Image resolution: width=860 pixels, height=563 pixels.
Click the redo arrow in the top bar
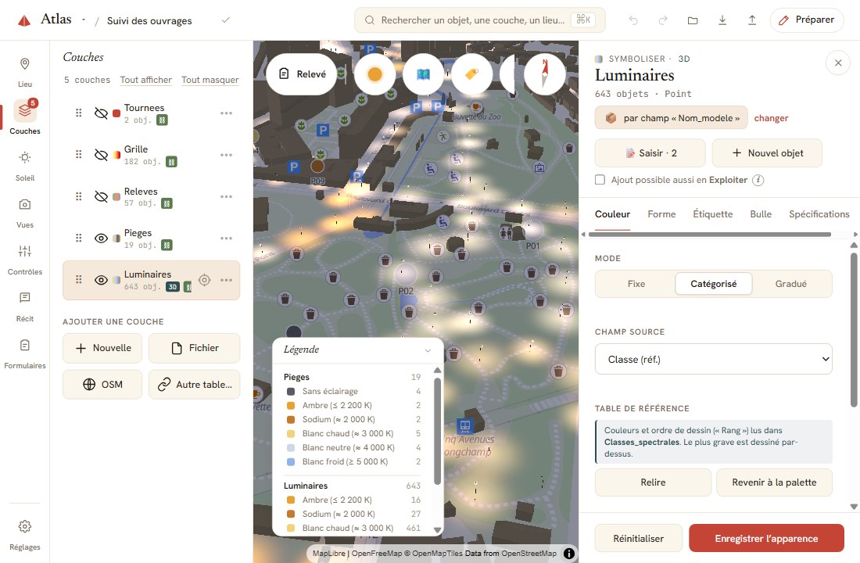[663, 20]
